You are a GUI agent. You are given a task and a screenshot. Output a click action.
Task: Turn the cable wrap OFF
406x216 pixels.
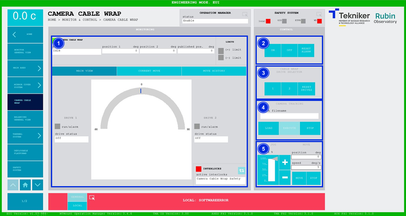[x=289, y=50]
